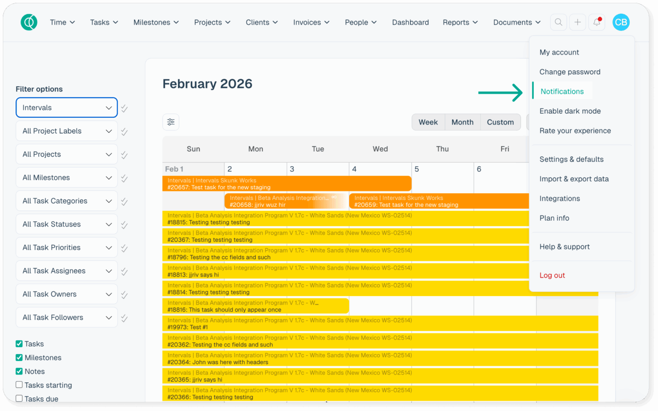Open the All Task Categories dropdown
This screenshot has height=411, width=658.
[67, 201]
